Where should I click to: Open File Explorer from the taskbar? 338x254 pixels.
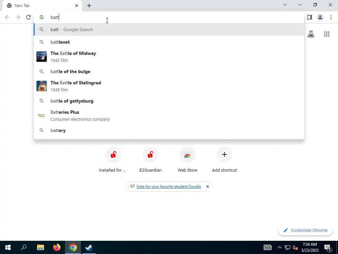40,247
